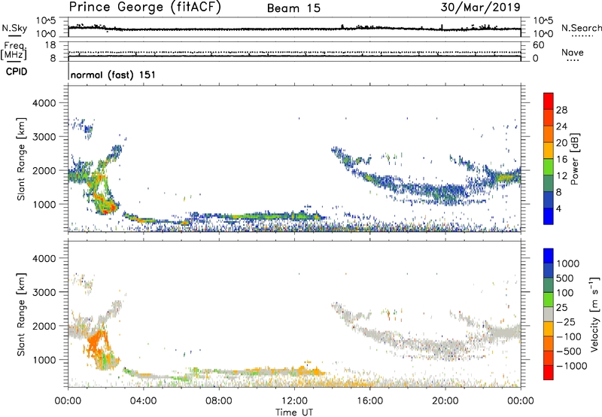602x417 pixels.
Task: Pick the light green 12–16 dB Power segment
Action: 549,166
